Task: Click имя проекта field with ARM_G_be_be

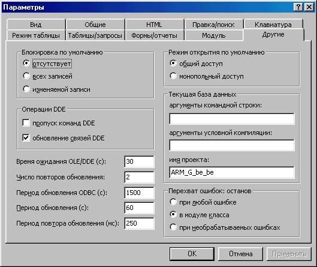Action: pyautogui.click(x=232, y=172)
